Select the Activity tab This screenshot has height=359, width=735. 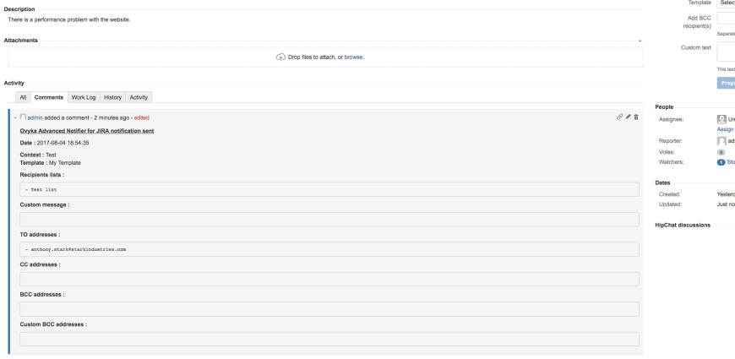pyautogui.click(x=139, y=97)
